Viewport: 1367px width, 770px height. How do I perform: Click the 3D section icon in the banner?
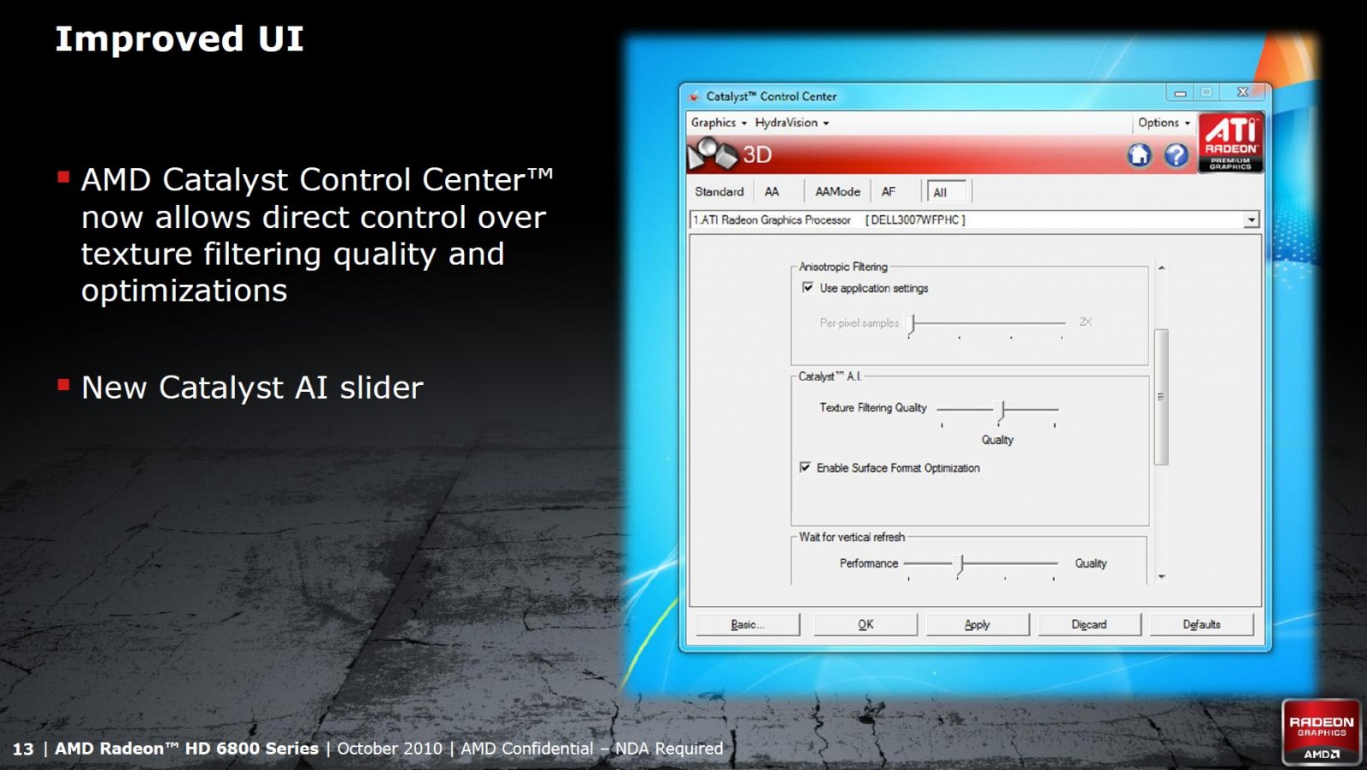coord(713,154)
